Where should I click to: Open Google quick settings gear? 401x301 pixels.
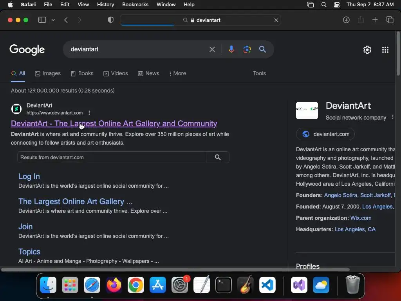[x=367, y=50]
